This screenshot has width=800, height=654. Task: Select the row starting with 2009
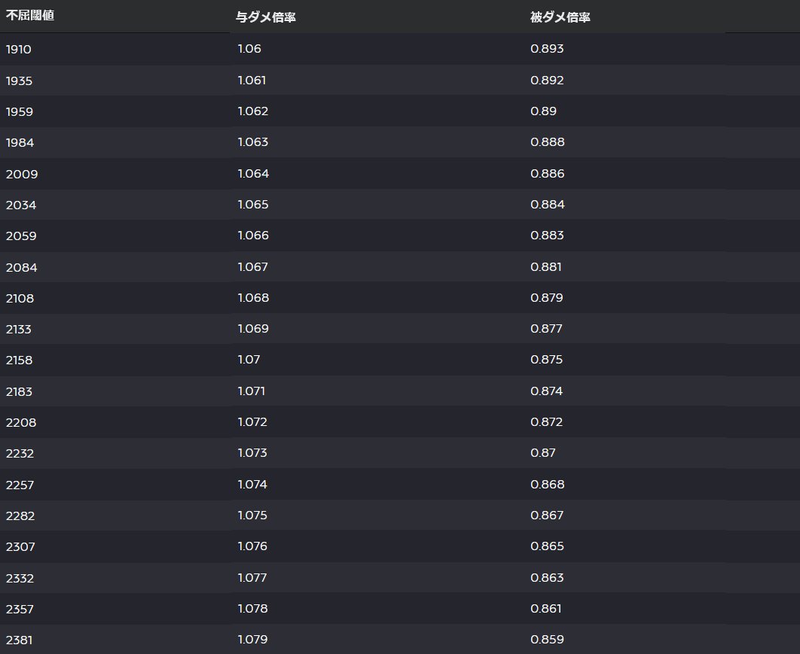[x=400, y=174]
